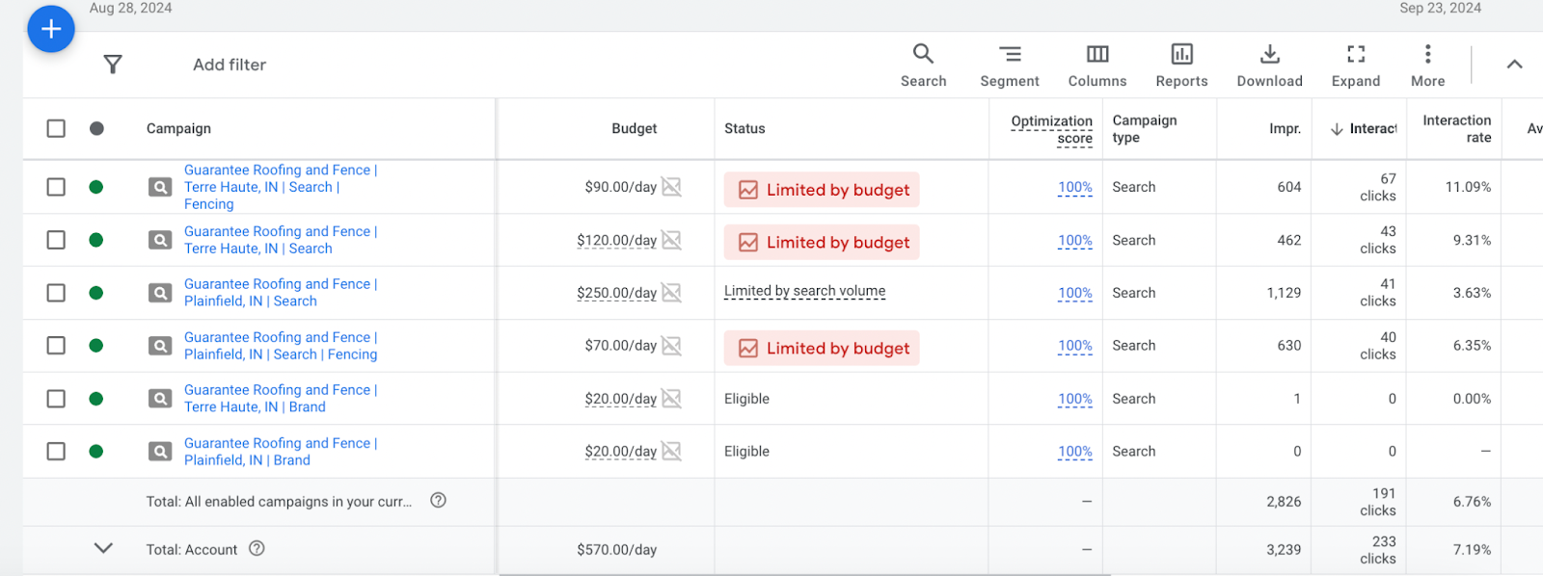This screenshot has width=1543, height=576.
Task: Open the Reports tool
Action: [x=1181, y=65]
